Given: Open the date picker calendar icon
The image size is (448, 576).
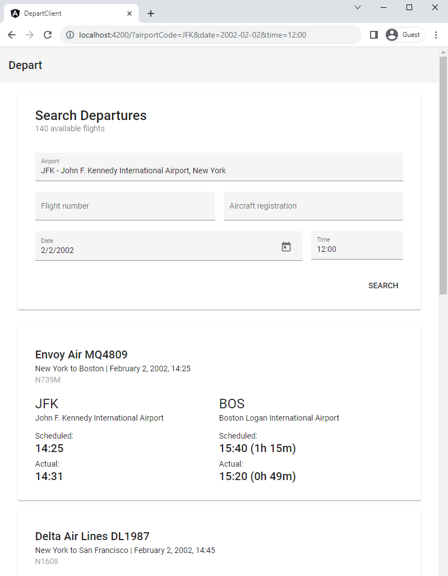Looking at the screenshot, I should point(286,247).
